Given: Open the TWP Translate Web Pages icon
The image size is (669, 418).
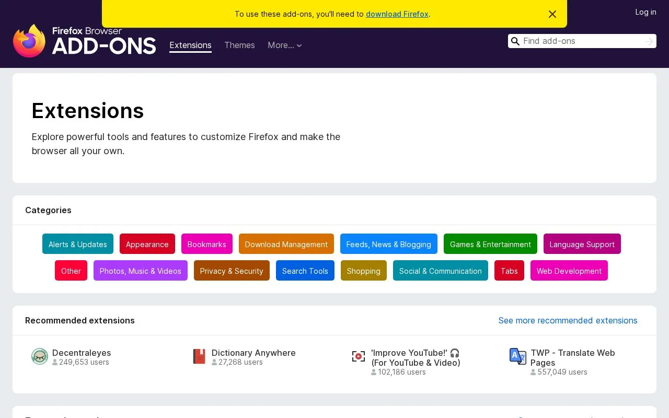Looking at the screenshot, I should coord(518,356).
